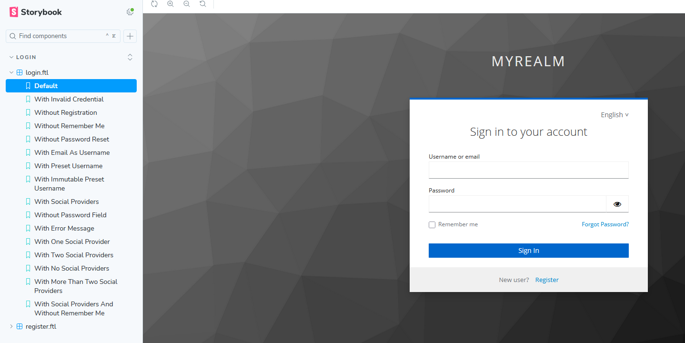This screenshot has width=685, height=343.
Task: Focus the Username or email field
Action: [x=528, y=170]
